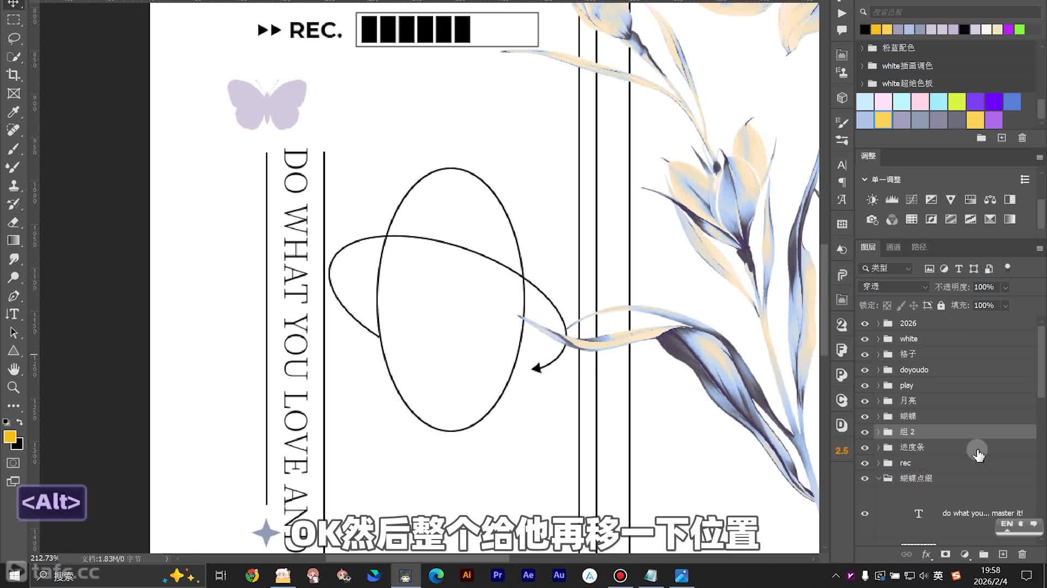This screenshot has width=1047, height=588.
Task: Open Premiere Pro from taskbar
Action: click(497, 575)
